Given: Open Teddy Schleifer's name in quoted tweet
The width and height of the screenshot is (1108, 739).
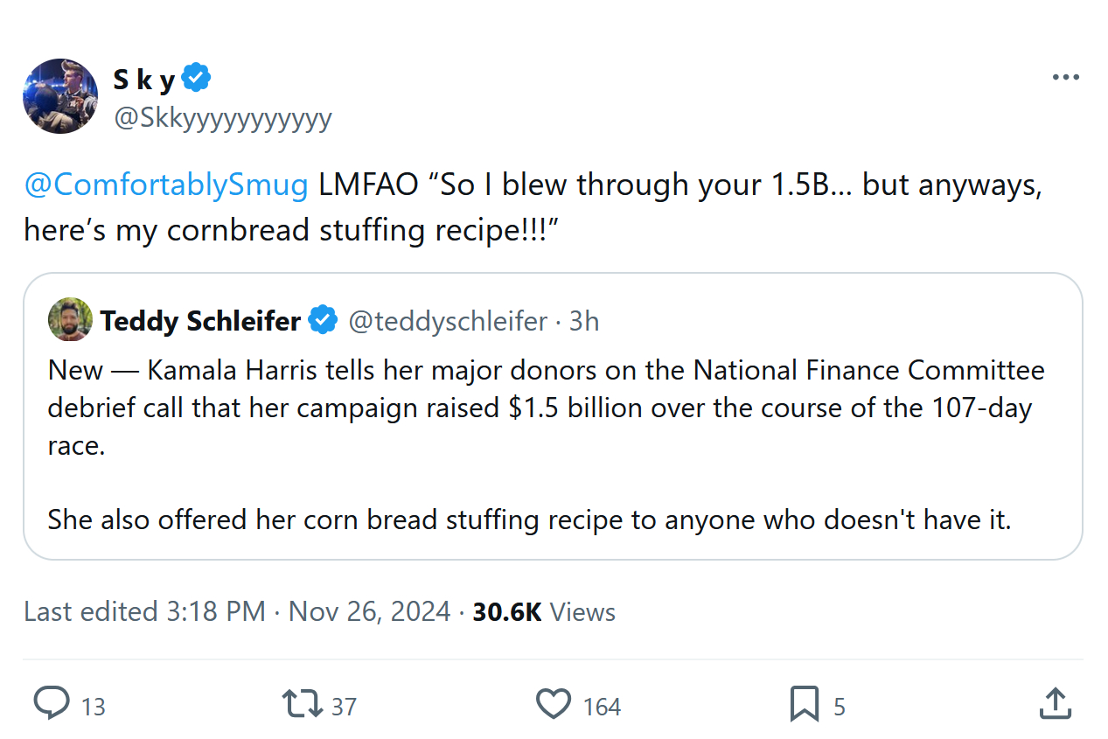Looking at the screenshot, I should coord(200,321).
